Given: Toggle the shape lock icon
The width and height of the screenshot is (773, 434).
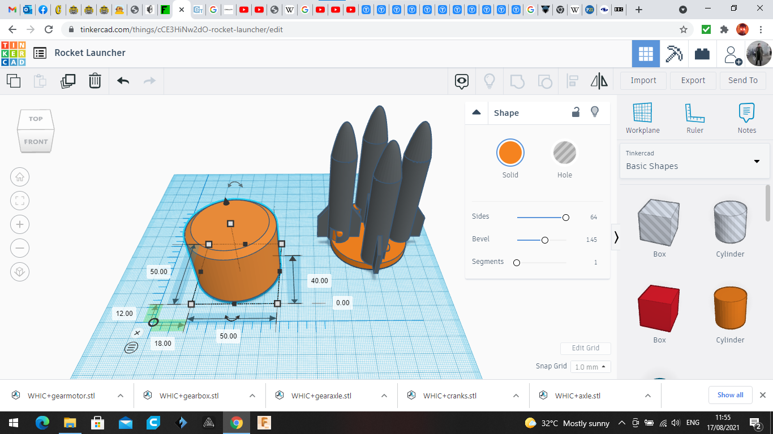Looking at the screenshot, I should 576,112.
